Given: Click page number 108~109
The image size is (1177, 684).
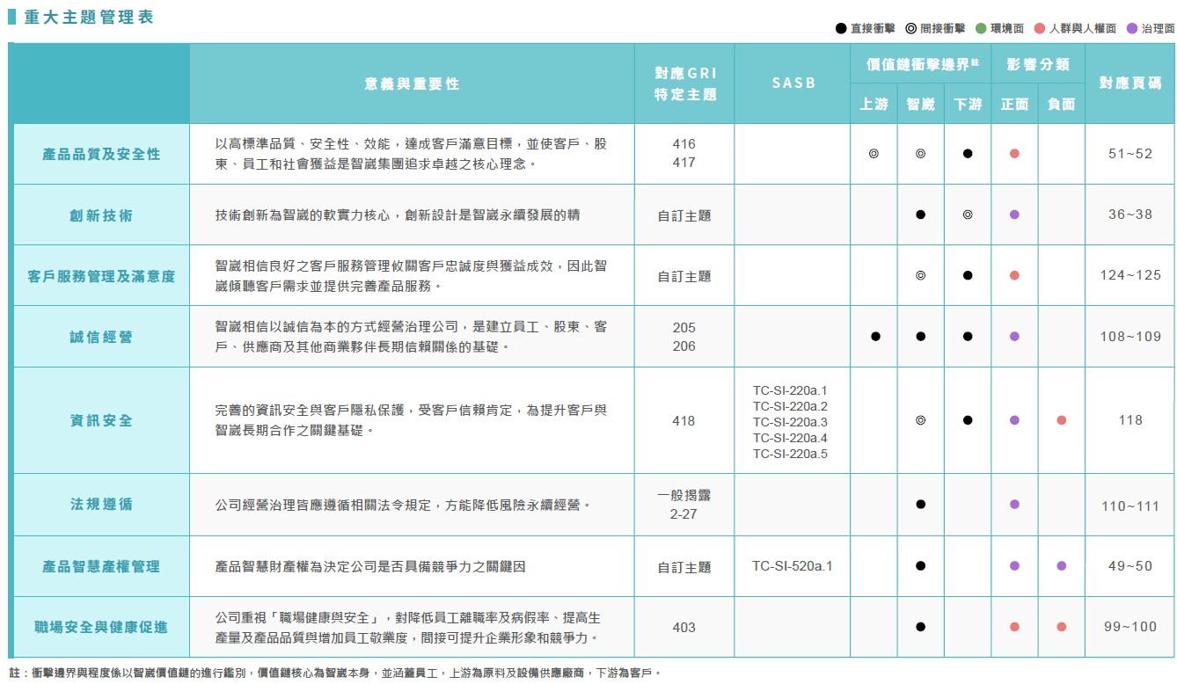Looking at the screenshot, I should point(1130,337).
